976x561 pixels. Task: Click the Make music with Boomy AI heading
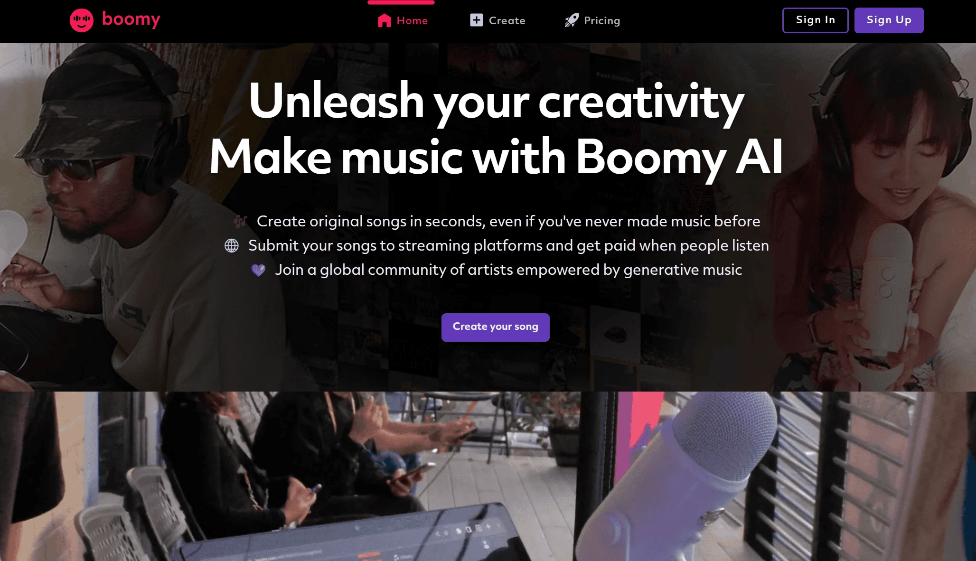point(496,158)
